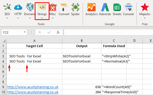Select cell B3 SEOToolsForExcel output
This screenshot has width=153, height=95.
82,56
